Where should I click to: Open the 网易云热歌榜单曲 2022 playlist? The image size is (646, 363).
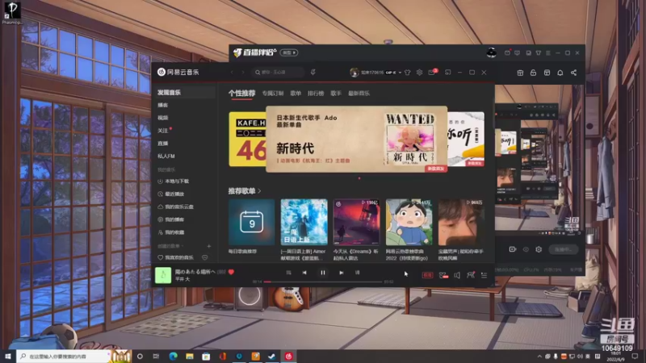[409, 223]
